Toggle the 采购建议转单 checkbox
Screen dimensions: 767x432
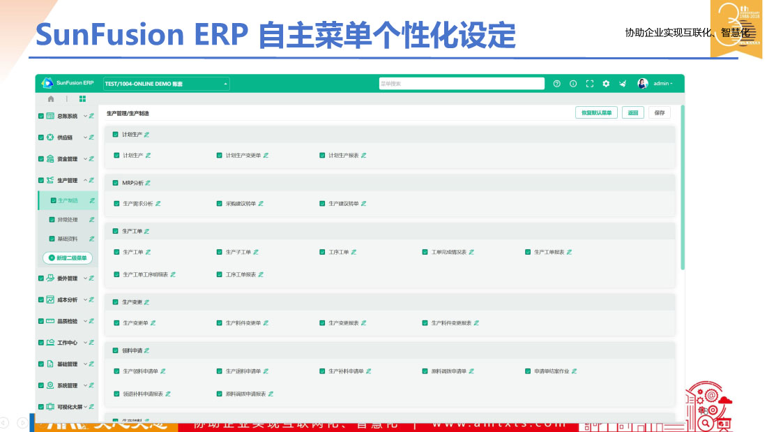(x=219, y=204)
